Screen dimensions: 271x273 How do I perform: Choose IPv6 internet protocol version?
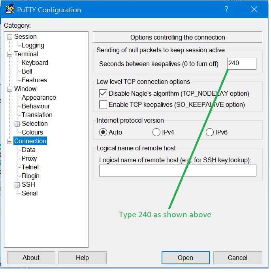click(210, 132)
